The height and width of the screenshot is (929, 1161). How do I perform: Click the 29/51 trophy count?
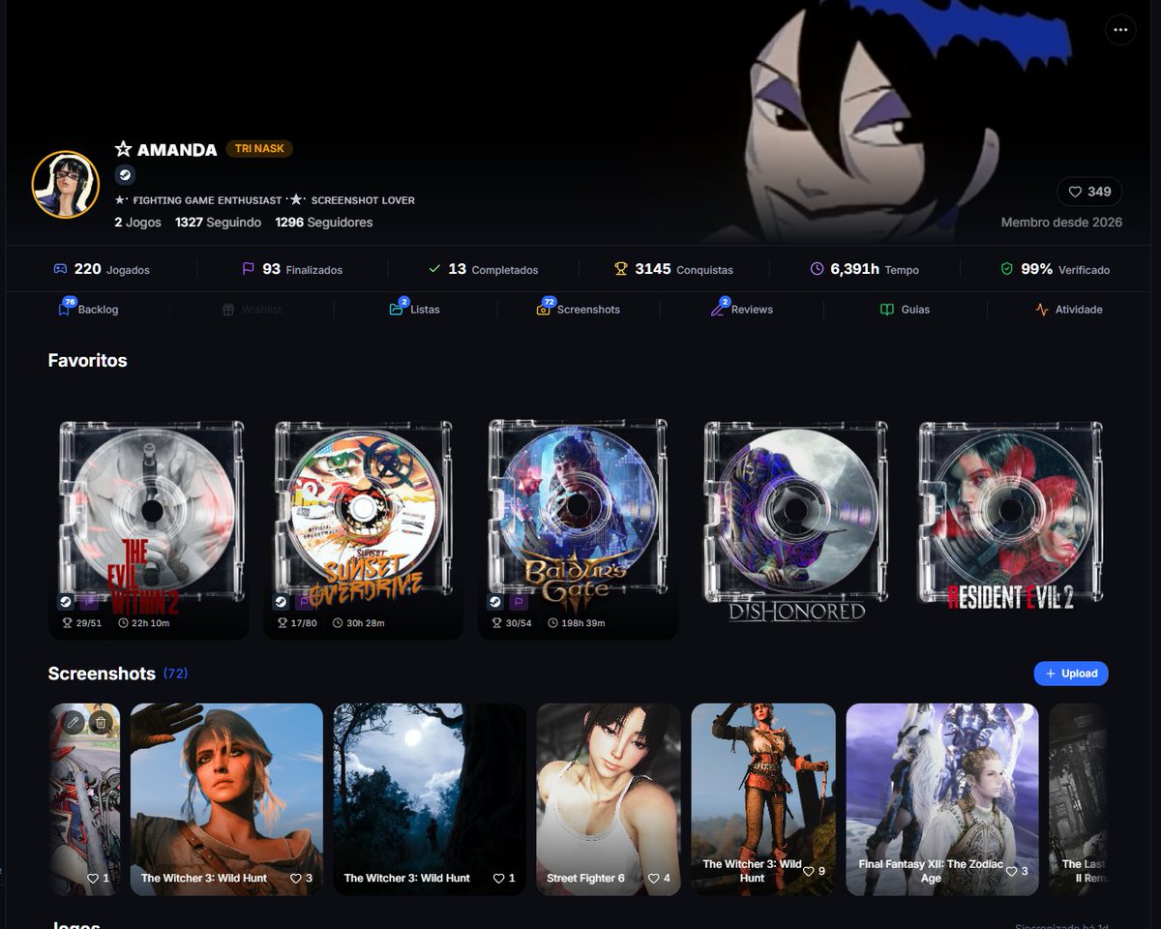pos(80,623)
